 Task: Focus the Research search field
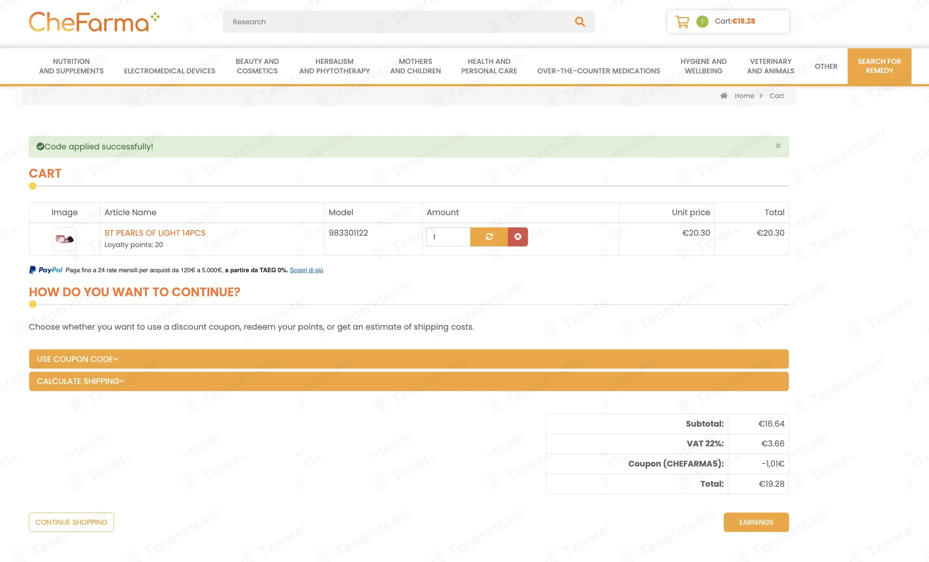399,22
